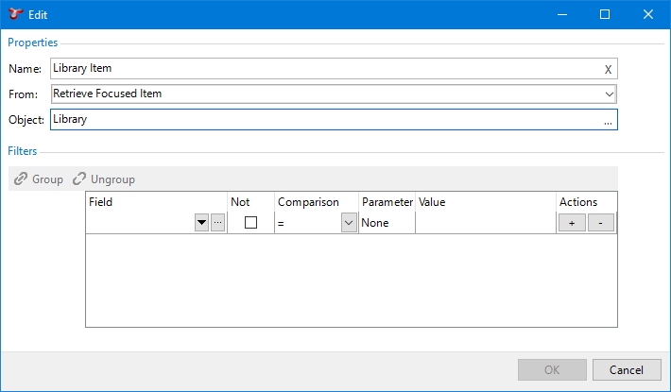Open Field browse ellipsis button
The height and width of the screenshot is (392, 671).
click(217, 223)
